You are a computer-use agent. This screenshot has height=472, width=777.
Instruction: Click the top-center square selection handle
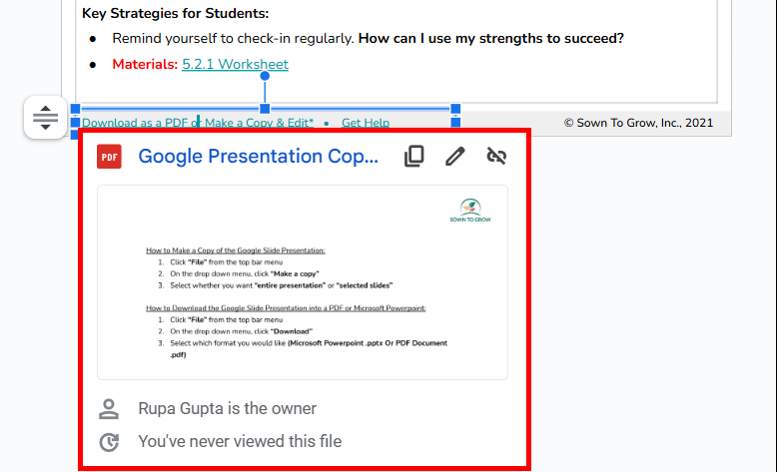(x=265, y=109)
